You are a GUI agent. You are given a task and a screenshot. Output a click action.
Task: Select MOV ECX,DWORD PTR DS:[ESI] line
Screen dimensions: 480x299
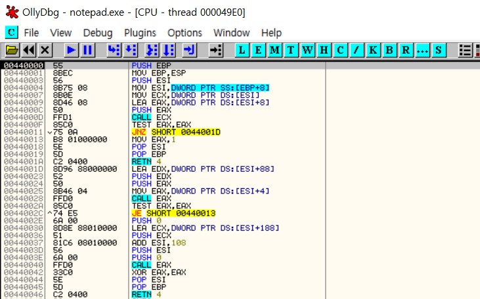click(x=196, y=95)
